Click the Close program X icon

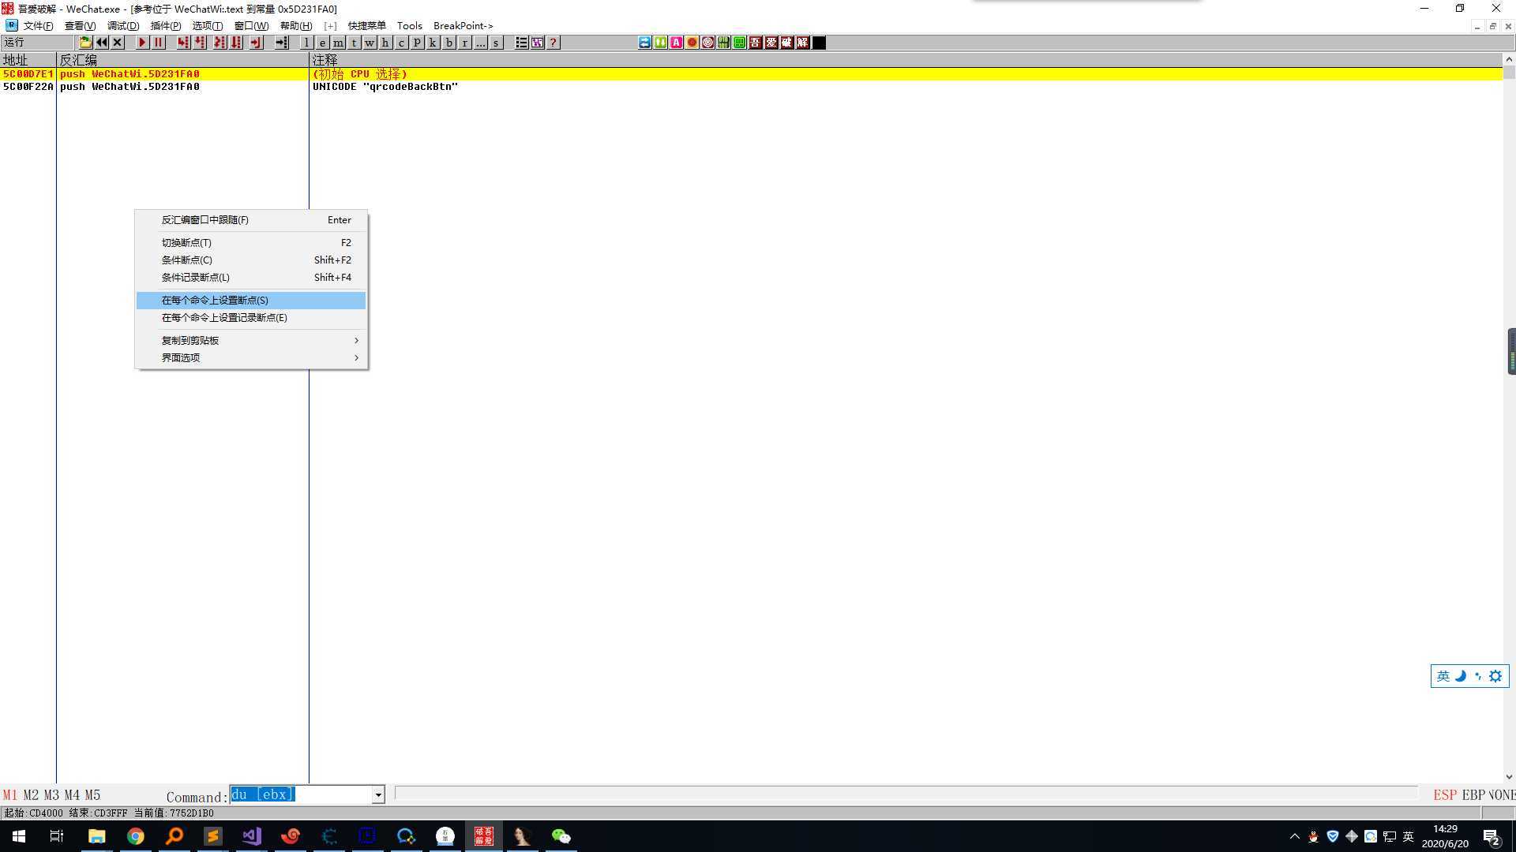(x=118, y=43)
